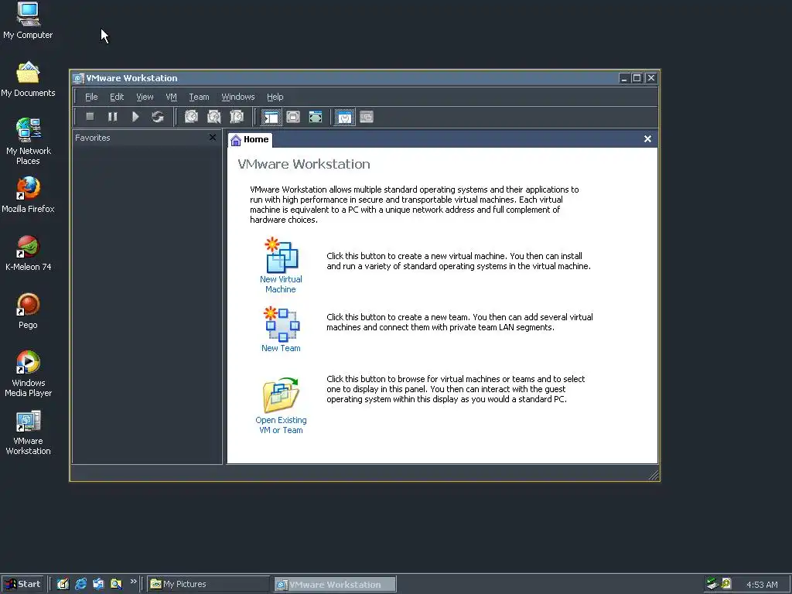The image size is (792, 594).
Task: Click the first quick launch icon beside Start
Action: pos(63,584)
